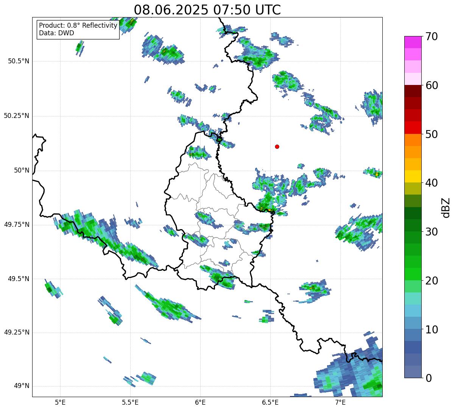The width and height of the screenshot is (455, 410).
Task: Click the 6.5°E longitude label
Action: pyautogui.click(x=270, y=402)
